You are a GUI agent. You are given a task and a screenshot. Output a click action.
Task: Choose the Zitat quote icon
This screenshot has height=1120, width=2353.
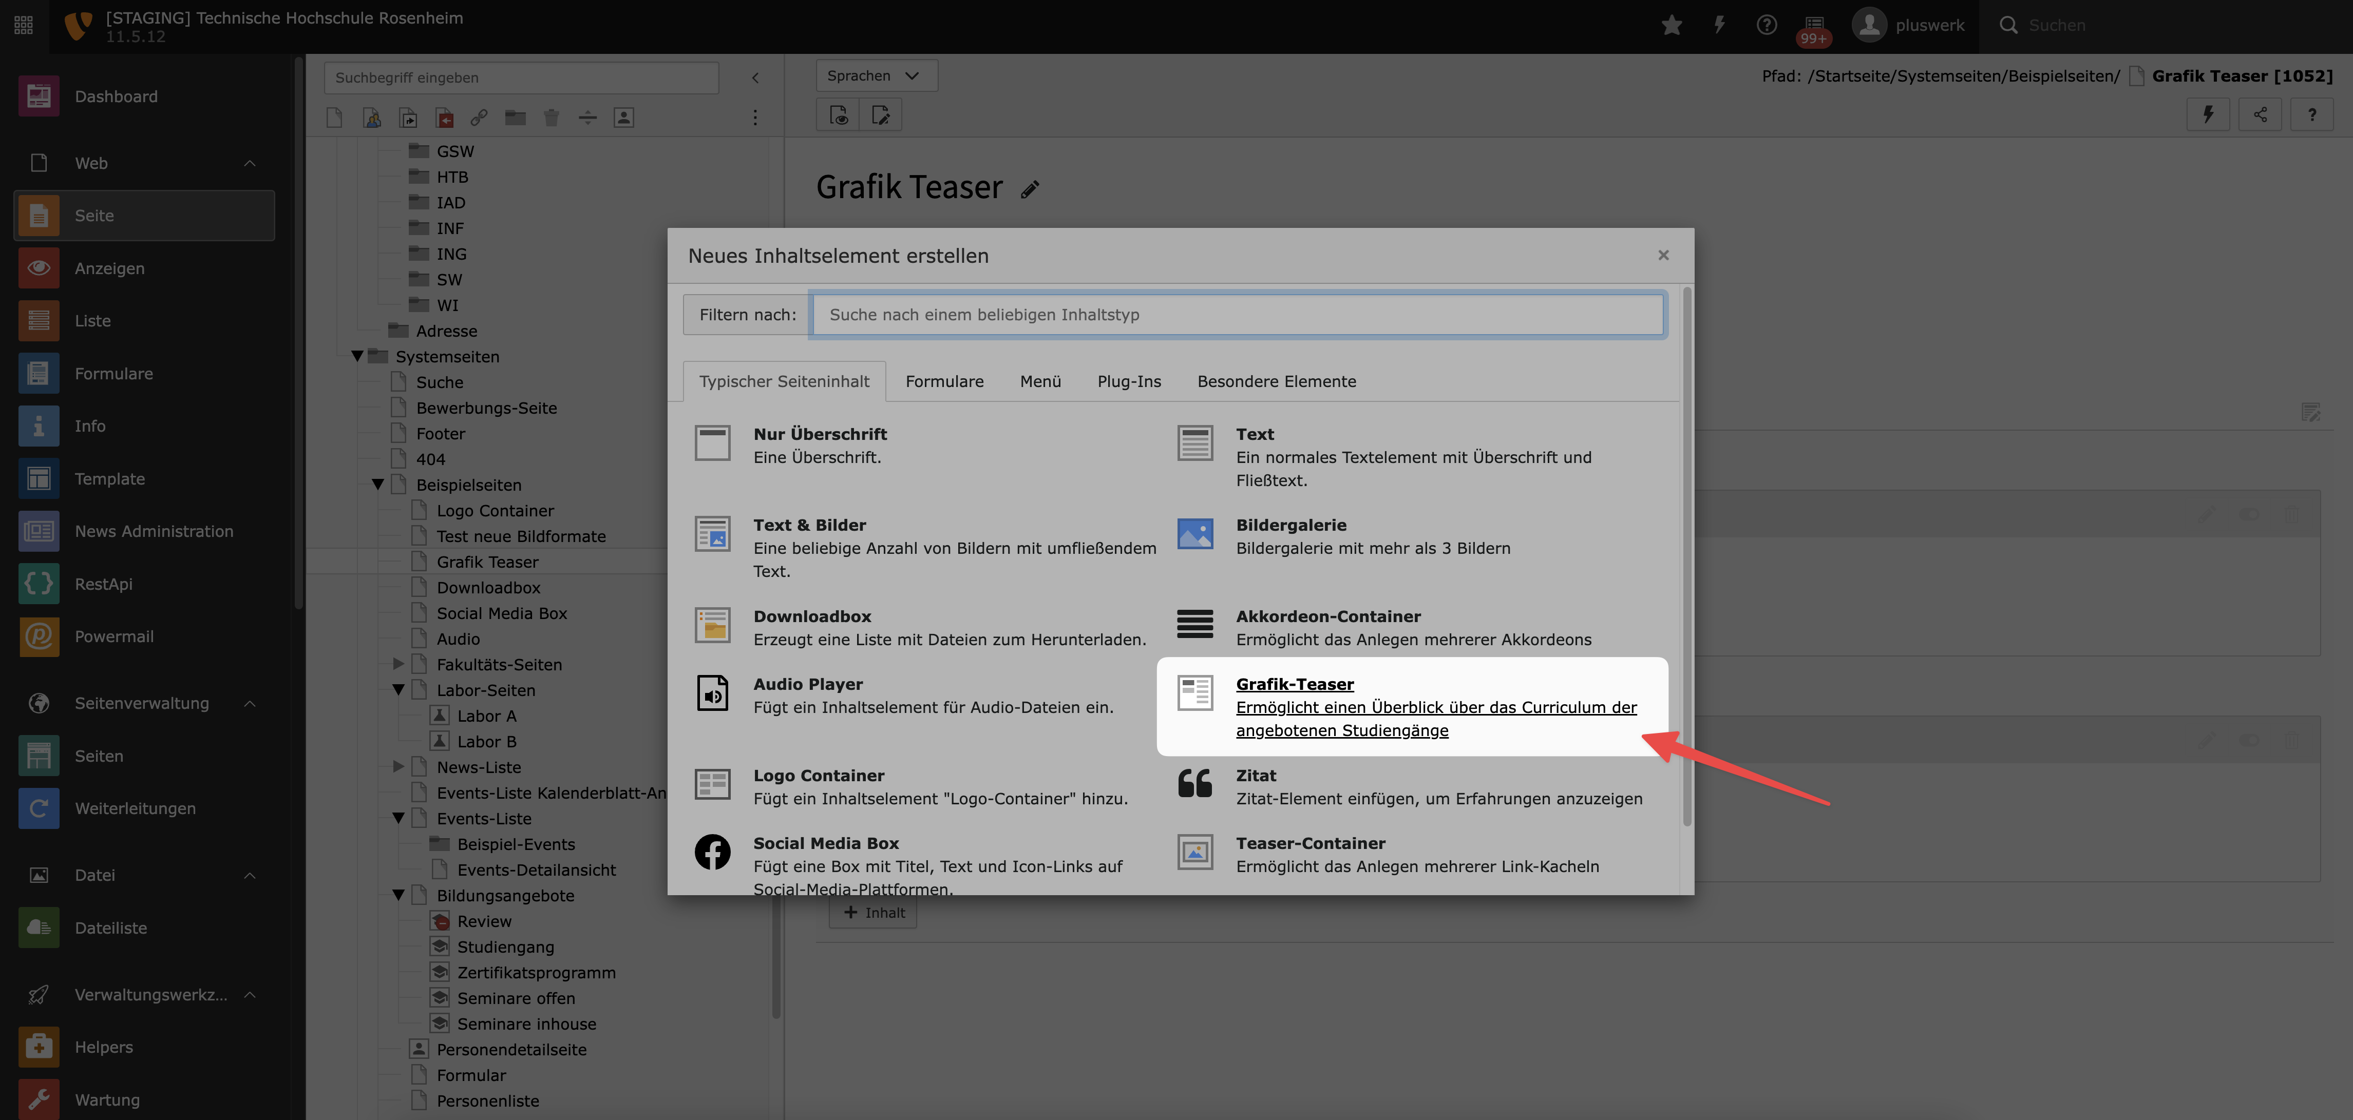click(x=1195, y=784)
